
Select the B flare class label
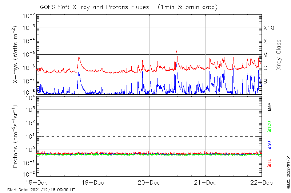(x=265, y=81)
